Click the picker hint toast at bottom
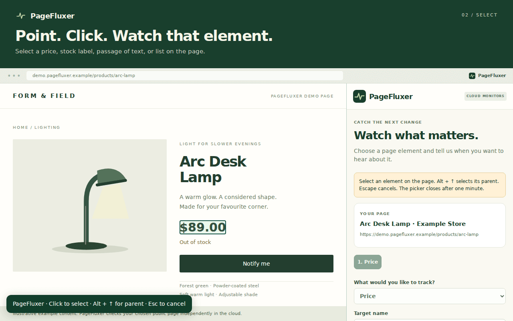513x321 pixels. click(99, 304)
